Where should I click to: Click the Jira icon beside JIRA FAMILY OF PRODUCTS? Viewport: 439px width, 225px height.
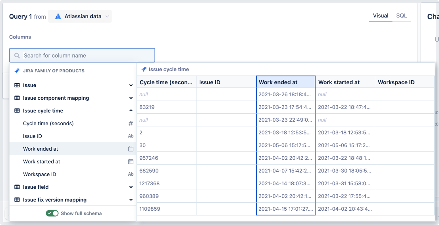click(x=17, y=71)
